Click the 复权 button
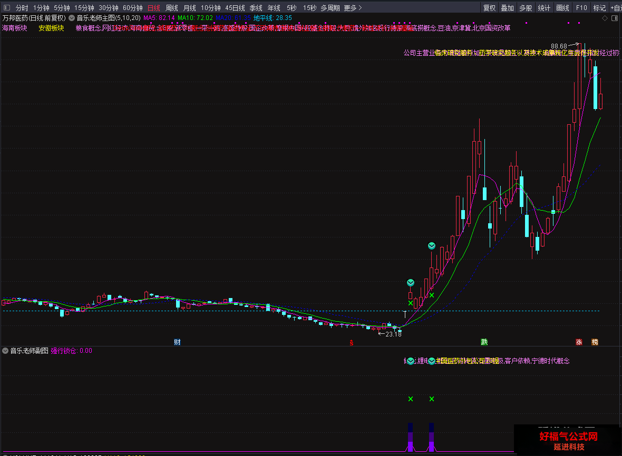The width and height of the screenshot is (622, 456). [489, 8]
